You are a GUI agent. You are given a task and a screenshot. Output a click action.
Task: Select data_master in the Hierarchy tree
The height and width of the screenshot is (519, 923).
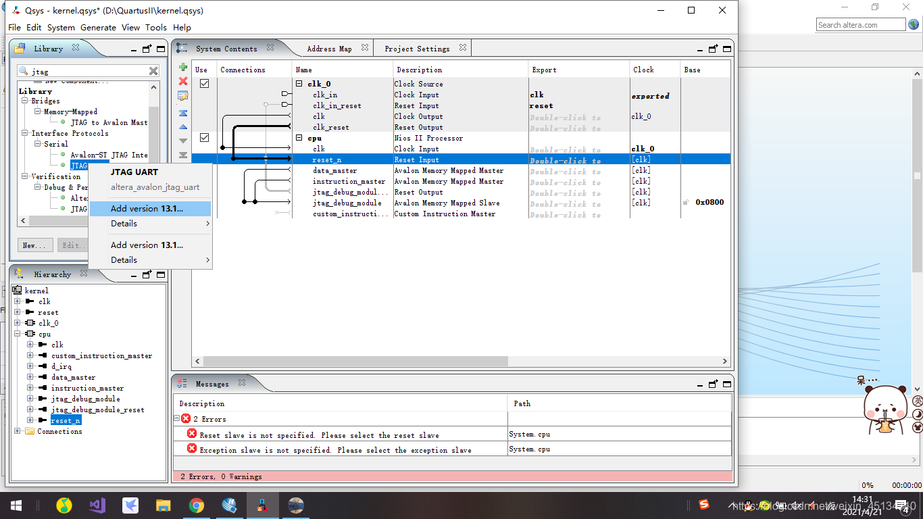pyautogui.click(x=73, y=377)
